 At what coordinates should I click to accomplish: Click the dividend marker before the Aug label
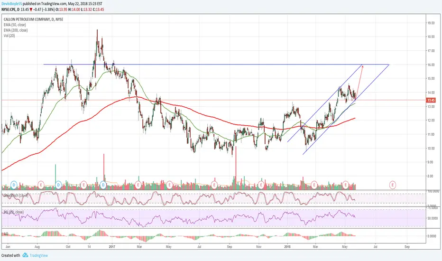point(14,185)
